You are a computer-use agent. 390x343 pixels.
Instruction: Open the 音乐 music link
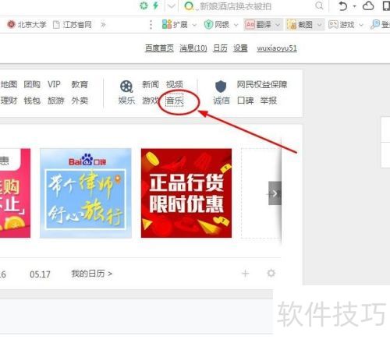click(x=175, y=101)
